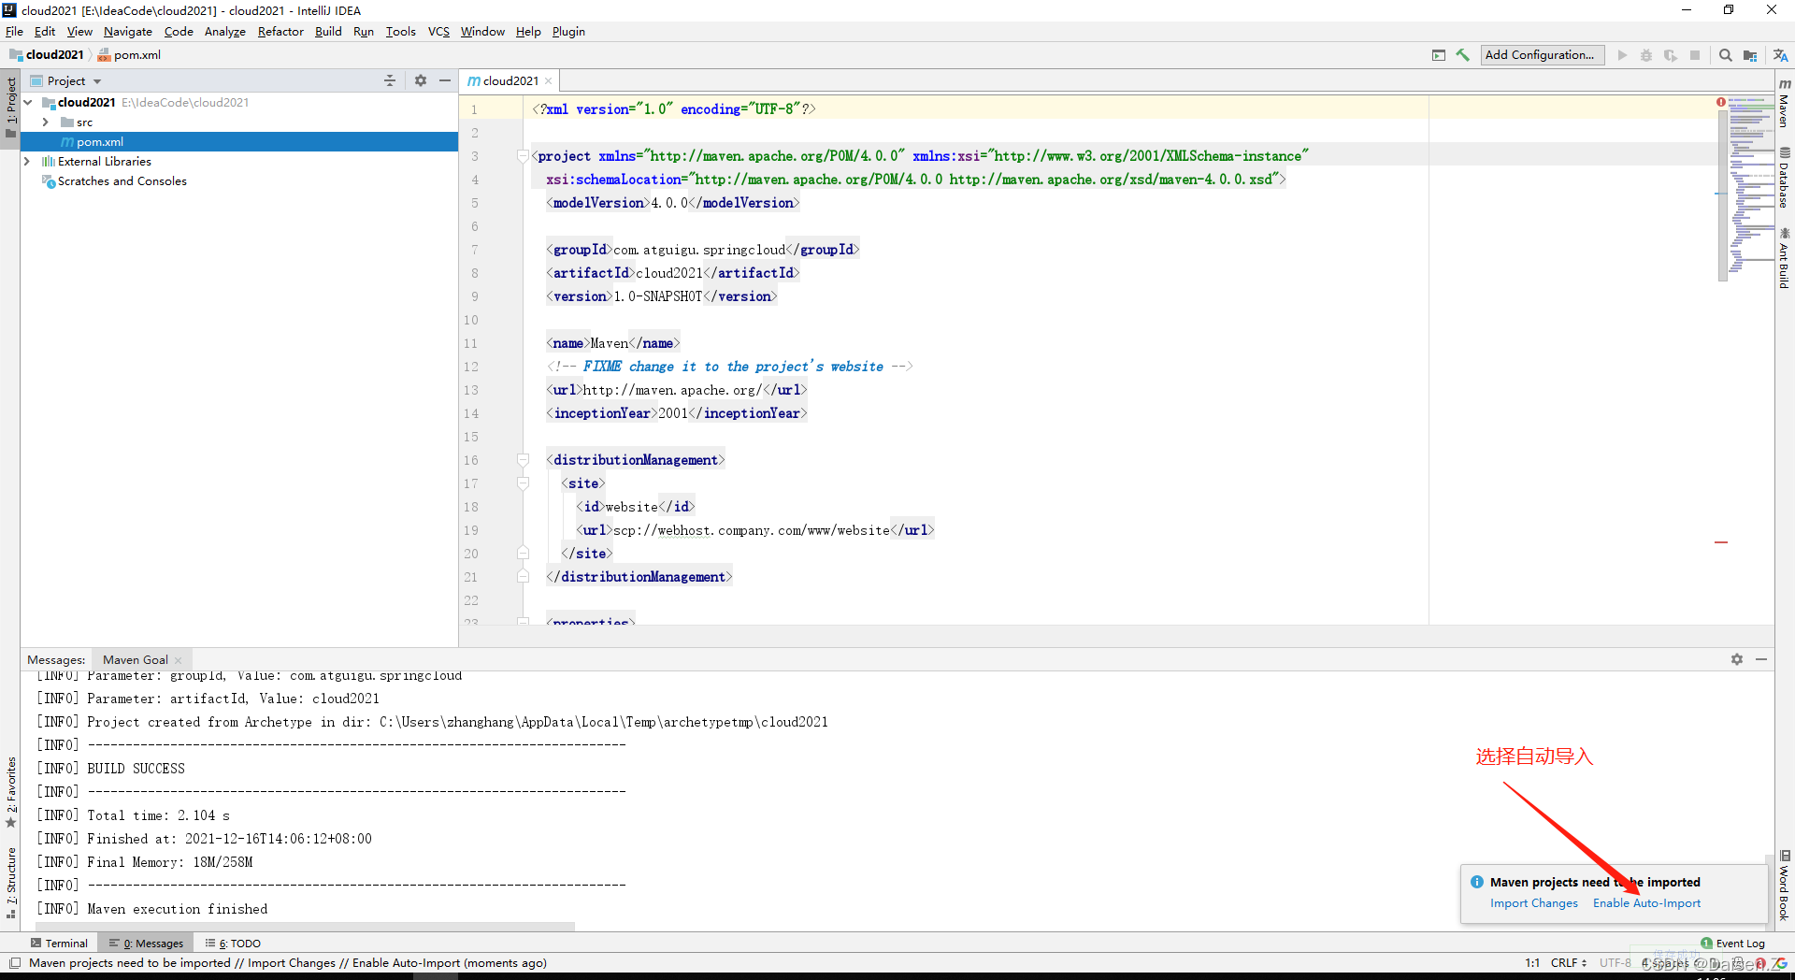Screen dimensions: 1795x980
Task: Fold the project tag at line 3
Action: tap(524, 156)
